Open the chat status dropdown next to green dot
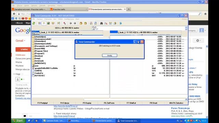 [x=24, y=79]
